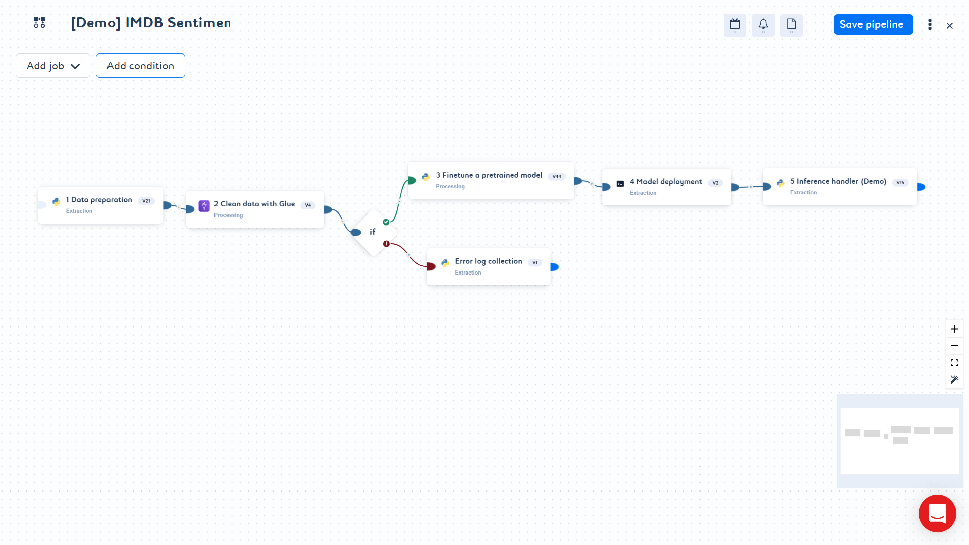
Task: Click the input port of Inference handler
Action: pyautogui.click(x=767, y=186)
